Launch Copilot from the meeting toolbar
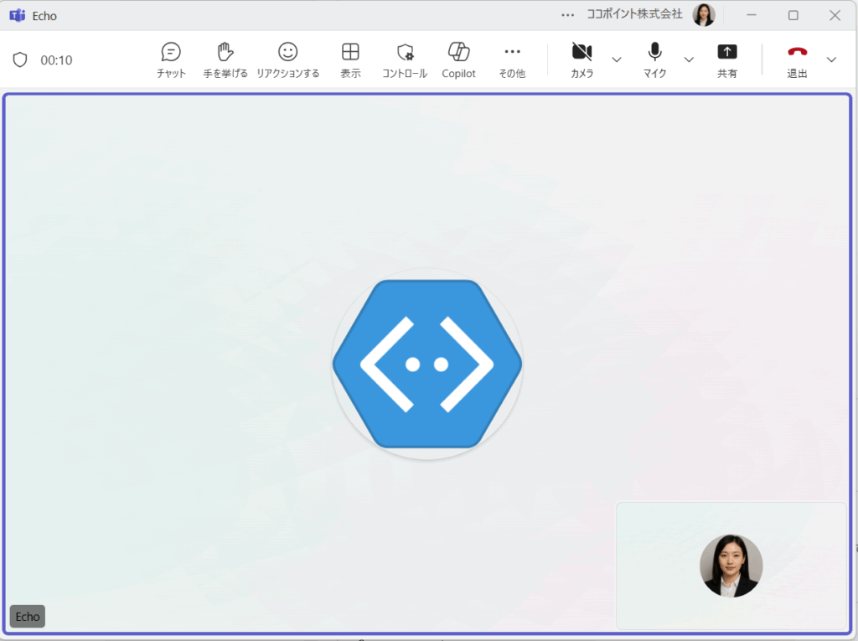Screen dimensions: 858x641 point(458,59)
